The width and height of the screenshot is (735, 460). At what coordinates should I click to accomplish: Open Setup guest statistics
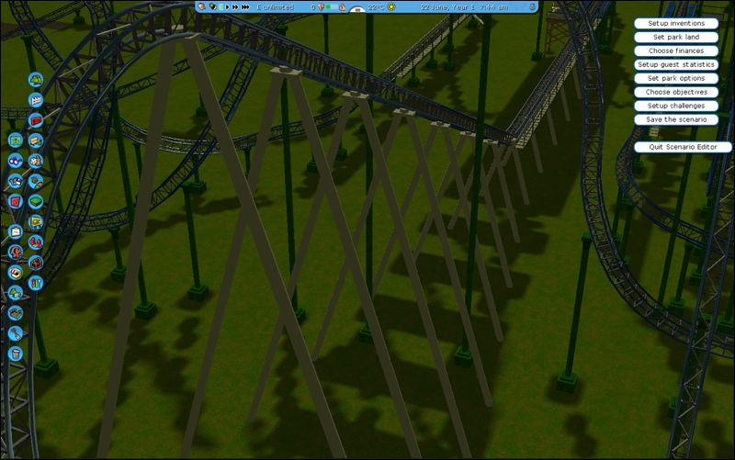coord(676,64)
